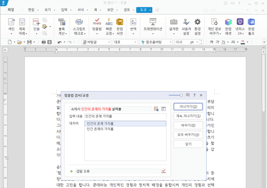The height and width of the screenshot is (188, 267).
Task: Click the save disk icon
Action: click(30, 42)
